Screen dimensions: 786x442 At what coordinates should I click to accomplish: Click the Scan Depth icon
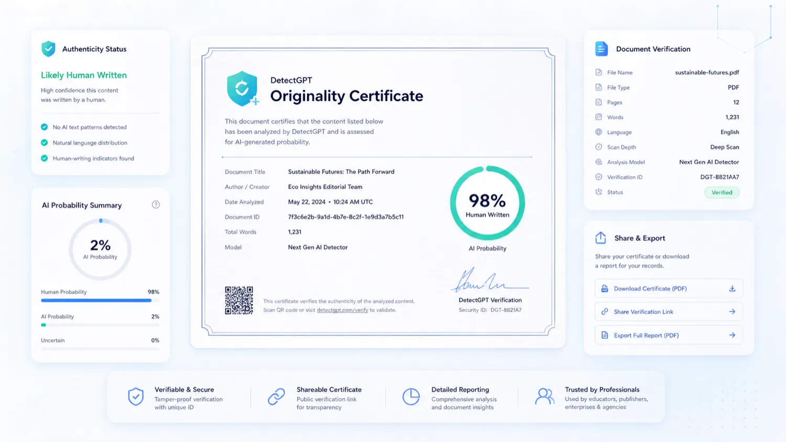point(598,147)
